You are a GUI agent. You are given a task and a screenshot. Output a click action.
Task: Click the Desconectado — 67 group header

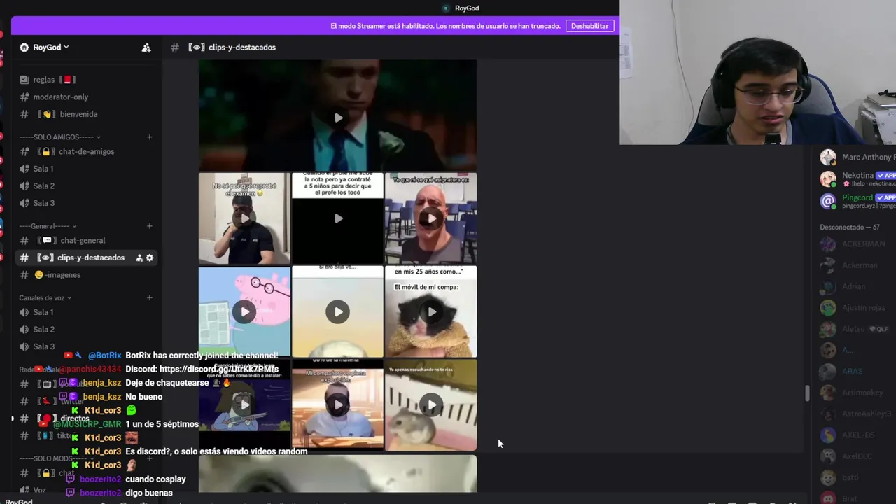tap(850, 227)
